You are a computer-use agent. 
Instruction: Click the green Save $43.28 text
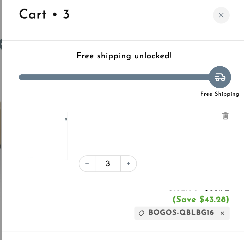tap(201, 199)
